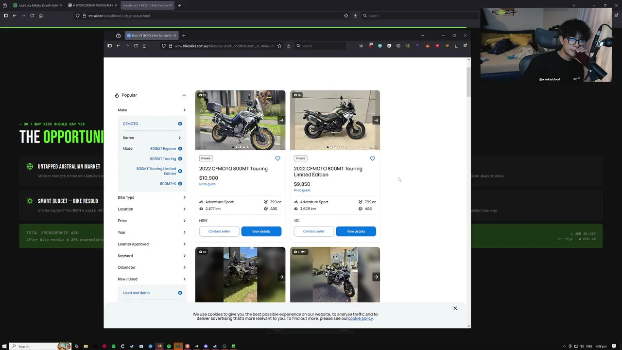This screenshot has width=622, height=350.
Task: Go back in the front bikesales browser window
Action: [x=118, y=46]
